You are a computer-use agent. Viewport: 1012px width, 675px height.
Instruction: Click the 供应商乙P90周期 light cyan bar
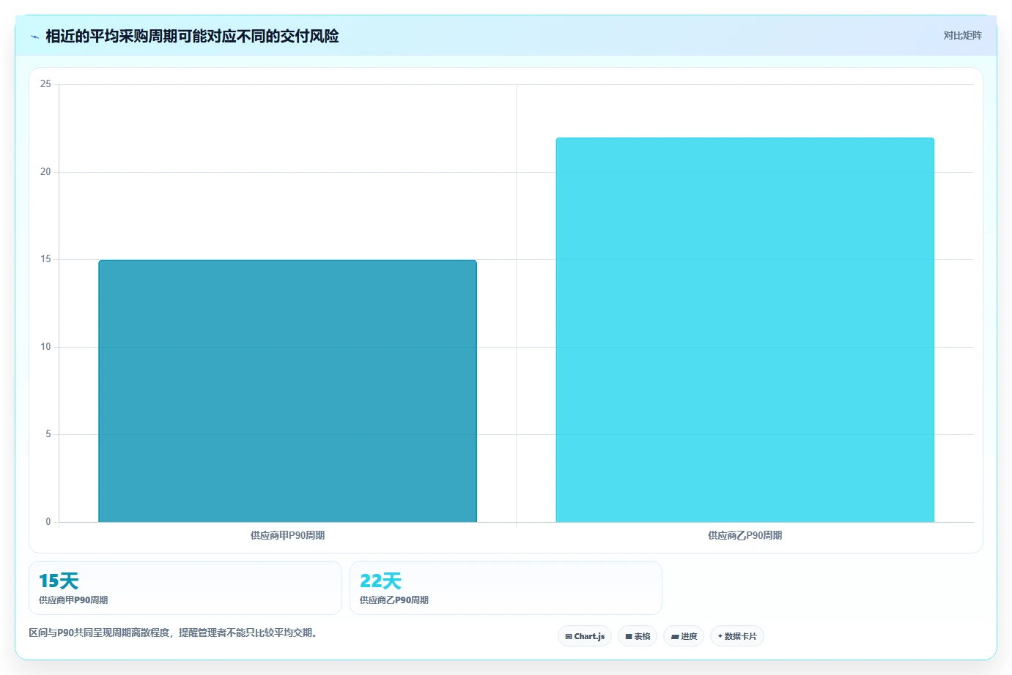[x=745, y=329]
